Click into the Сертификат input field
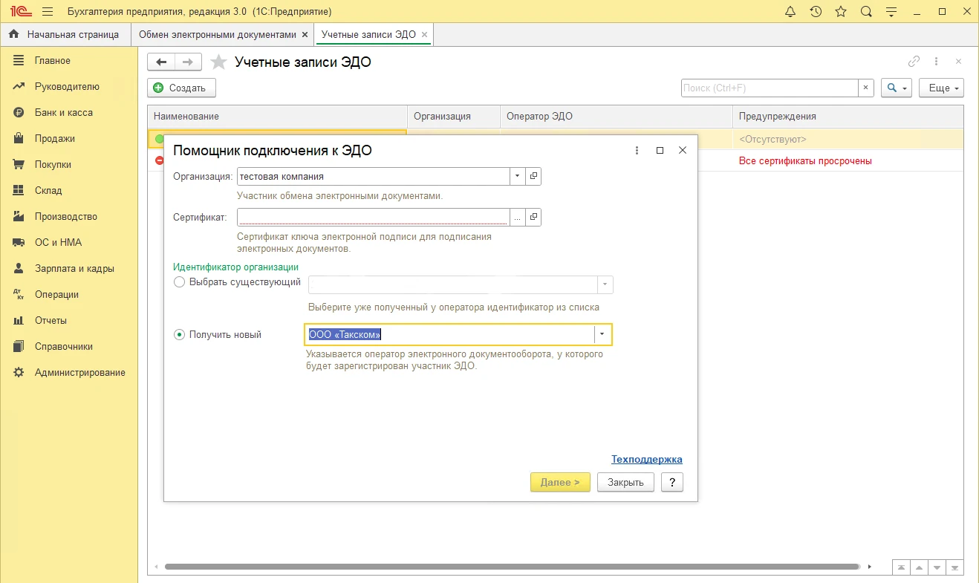This screenshot has width=979, height=583. 373,217
